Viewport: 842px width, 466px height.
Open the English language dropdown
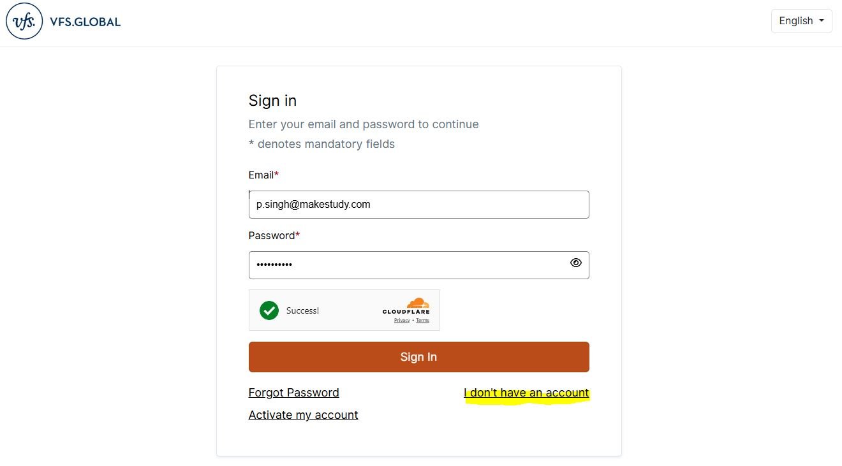801,20
